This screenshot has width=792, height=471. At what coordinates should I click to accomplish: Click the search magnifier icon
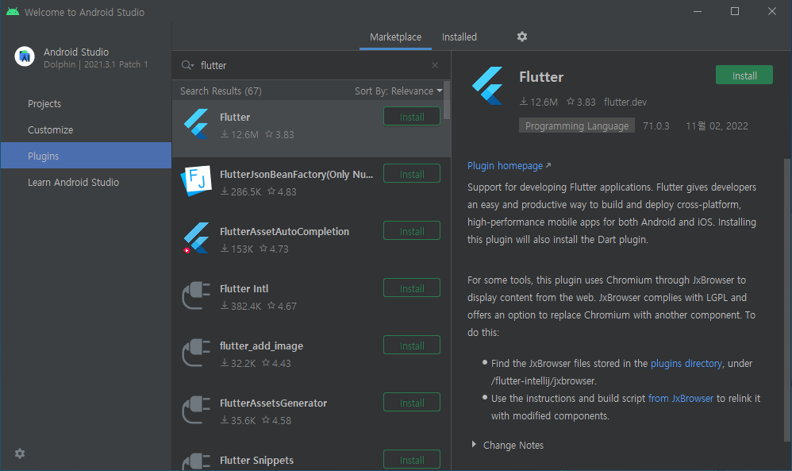click(186, 65)
